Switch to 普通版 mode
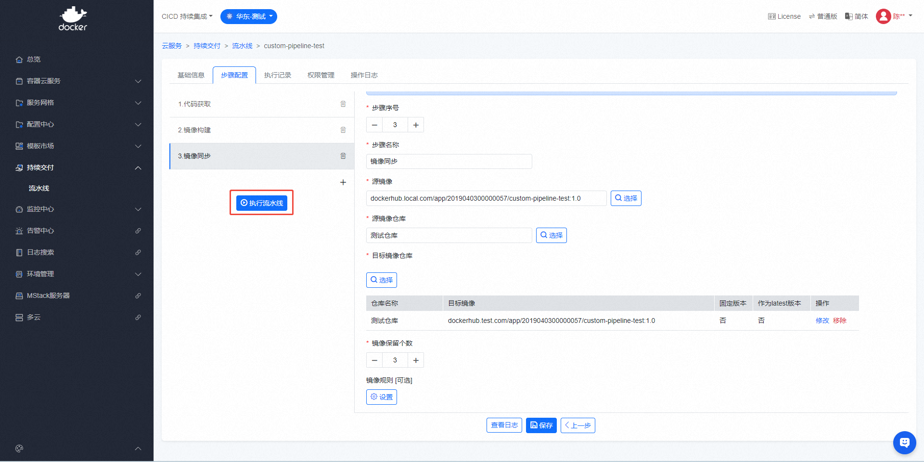Image resolution: width=924 pixels, height=462 pixels. coord(823,16)
